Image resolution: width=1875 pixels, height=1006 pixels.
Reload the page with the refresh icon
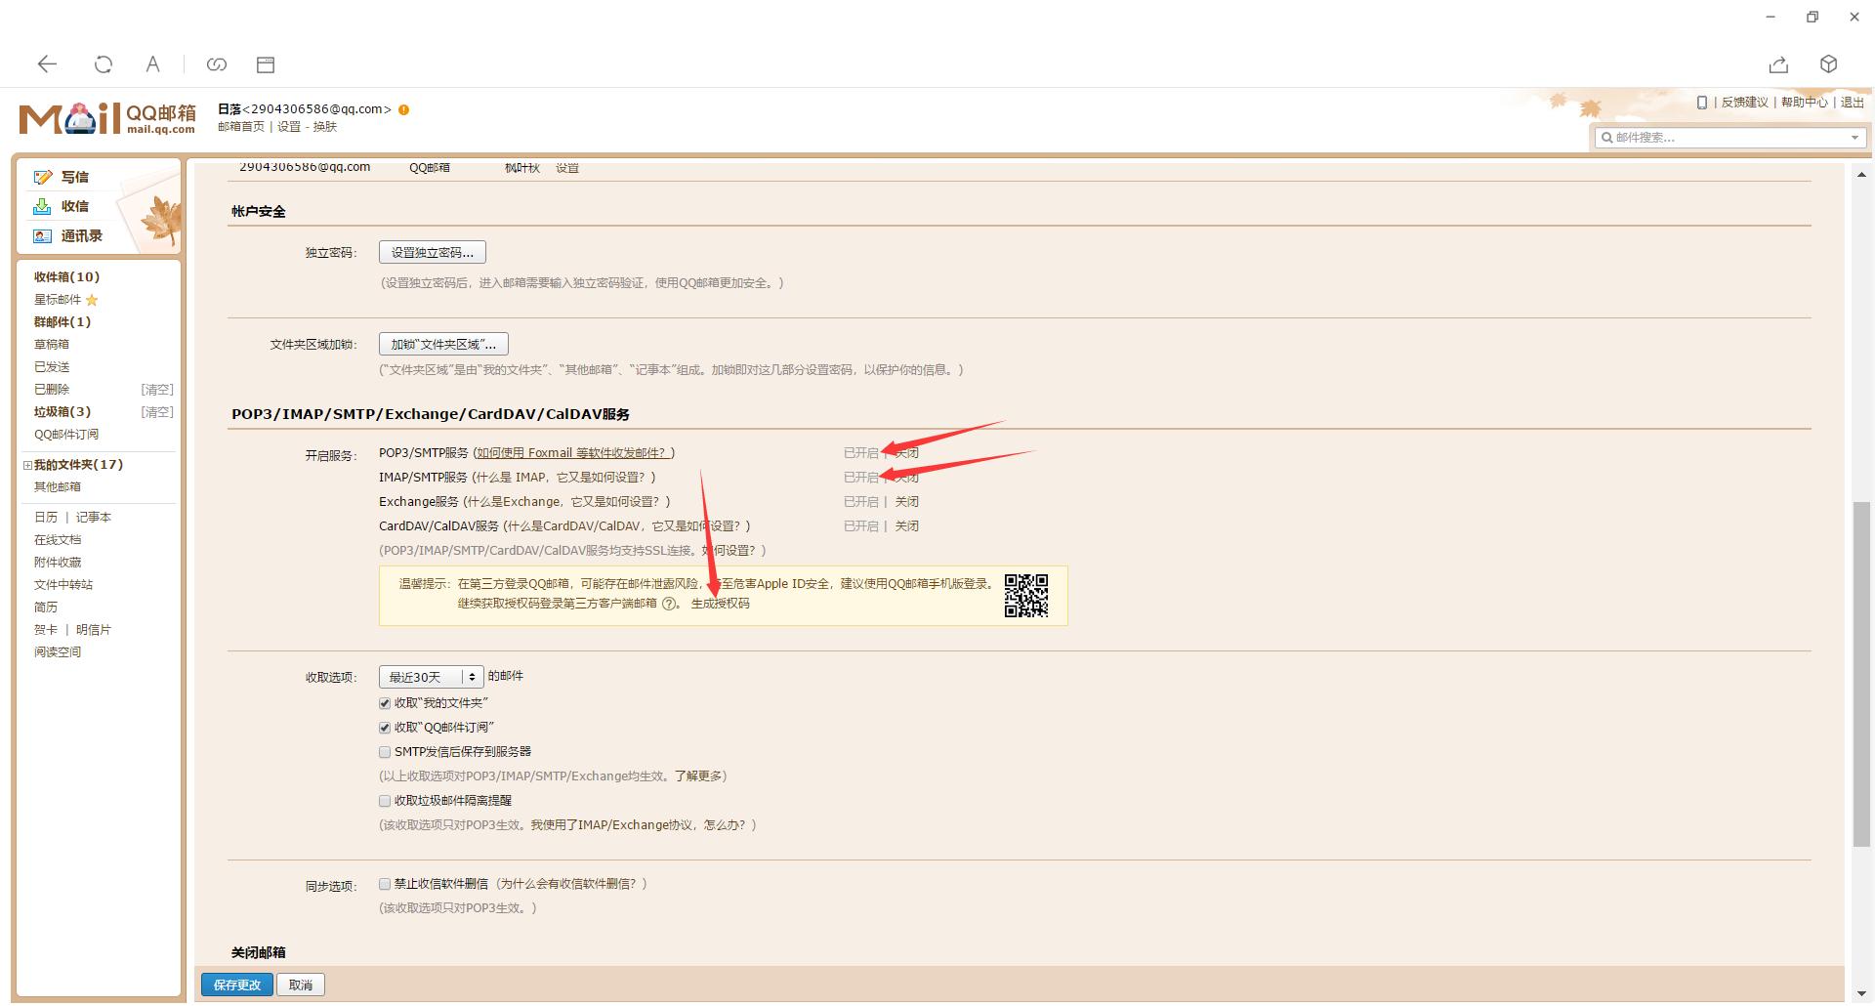pyautogui.click(x=103, y=64)
